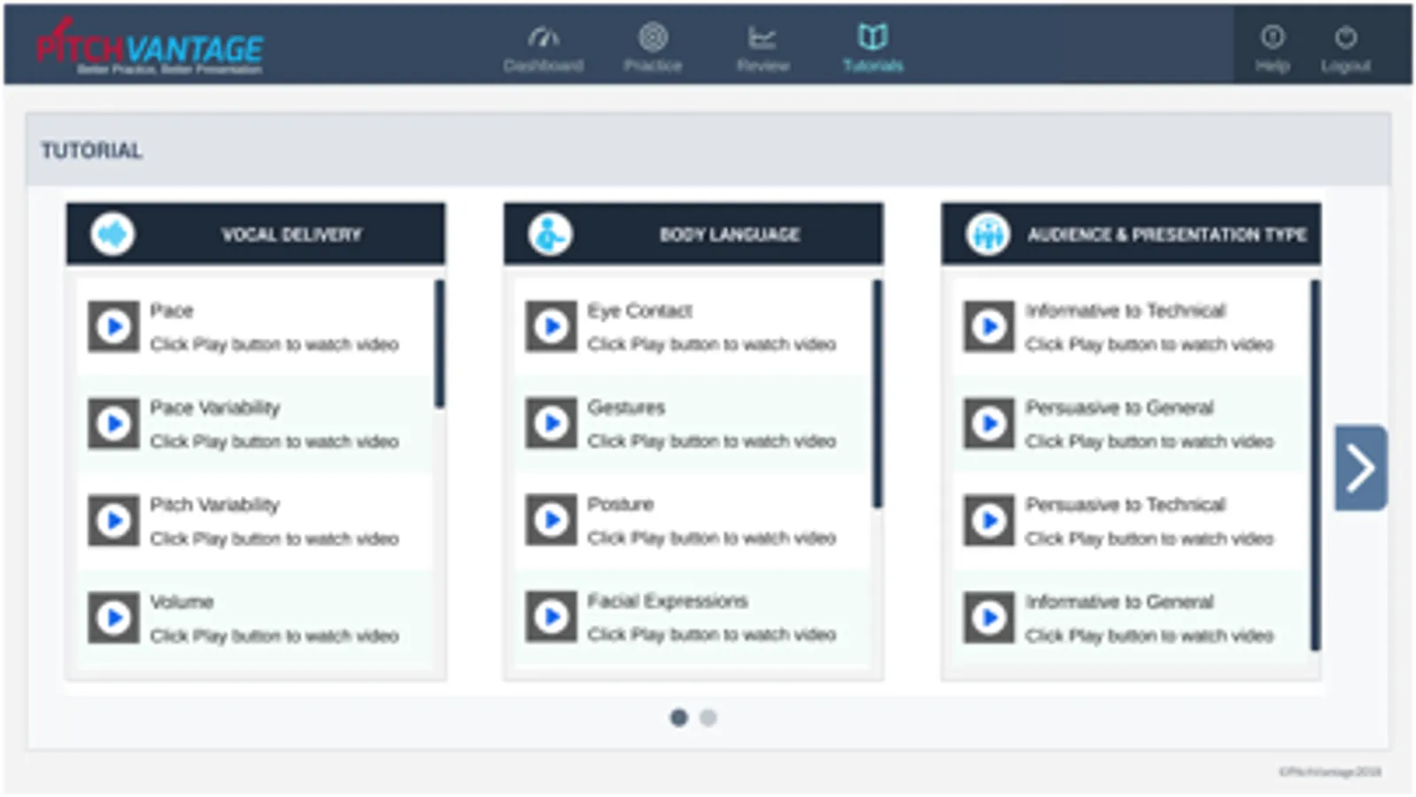Click the Audience & Presentation Type people icon
1416x797 pixels.
coord(987,235)
